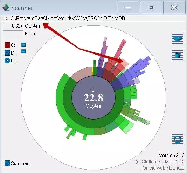Click the blue plus zoom-in button
Image resolution: width=187 pixels, height=173 pixels.
pyautogui.click(x=23, y=45)
